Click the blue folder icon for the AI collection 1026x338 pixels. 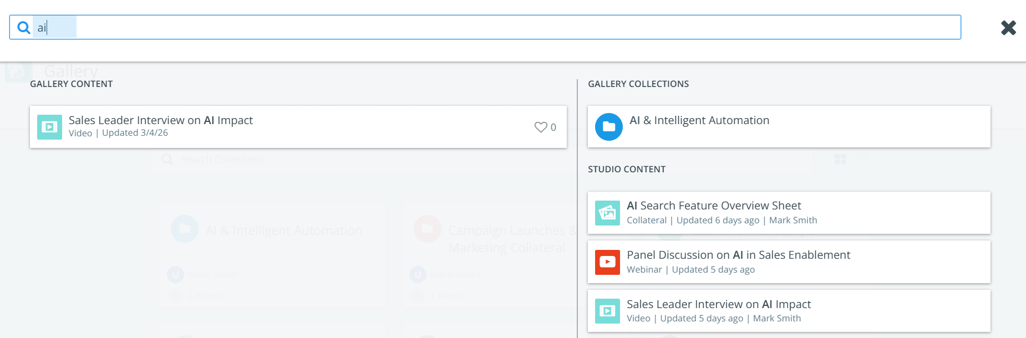pos(608,127)
